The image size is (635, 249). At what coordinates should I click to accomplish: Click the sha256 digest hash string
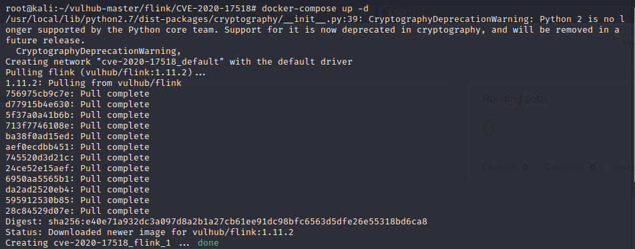tap(238, 222)
